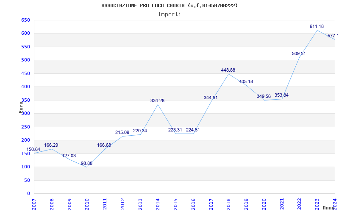This screenshot has width=339, height=212.
Task: Click the 223.31 data label
Action: 175,130
